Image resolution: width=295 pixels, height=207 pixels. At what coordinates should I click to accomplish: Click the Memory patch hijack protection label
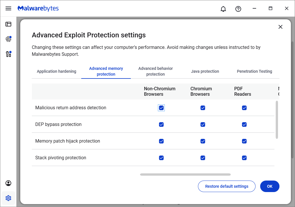67,141
